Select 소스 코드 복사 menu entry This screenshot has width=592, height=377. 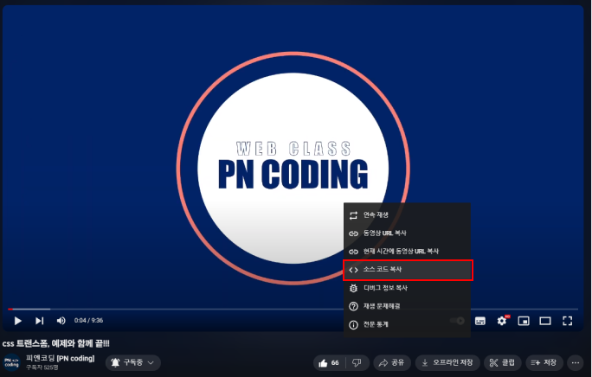click(408, 270)
